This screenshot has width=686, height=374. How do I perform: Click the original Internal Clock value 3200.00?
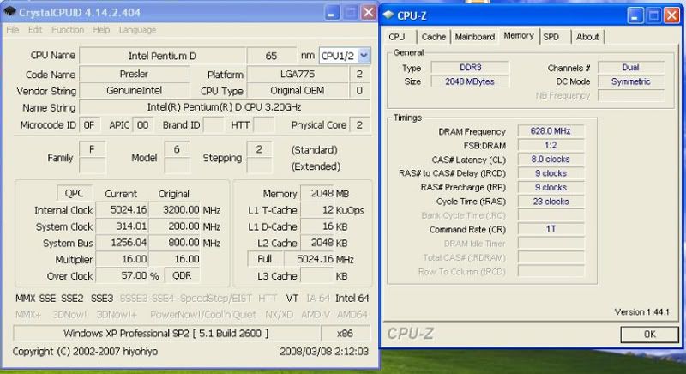pos(175,210)
